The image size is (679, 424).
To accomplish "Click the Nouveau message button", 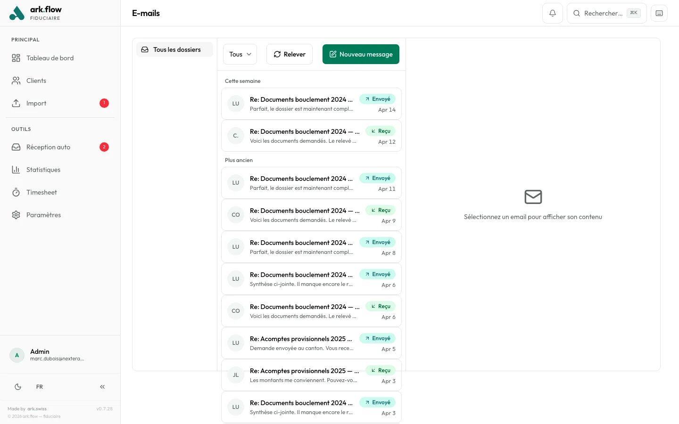I will click(361, 54).
